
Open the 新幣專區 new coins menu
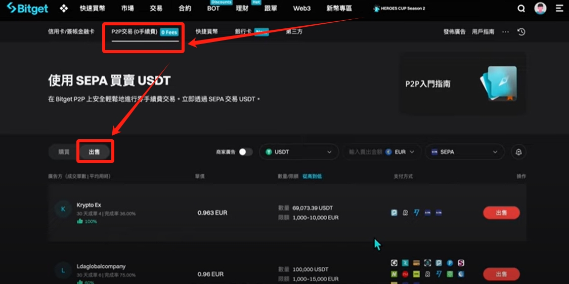[339, 8]
